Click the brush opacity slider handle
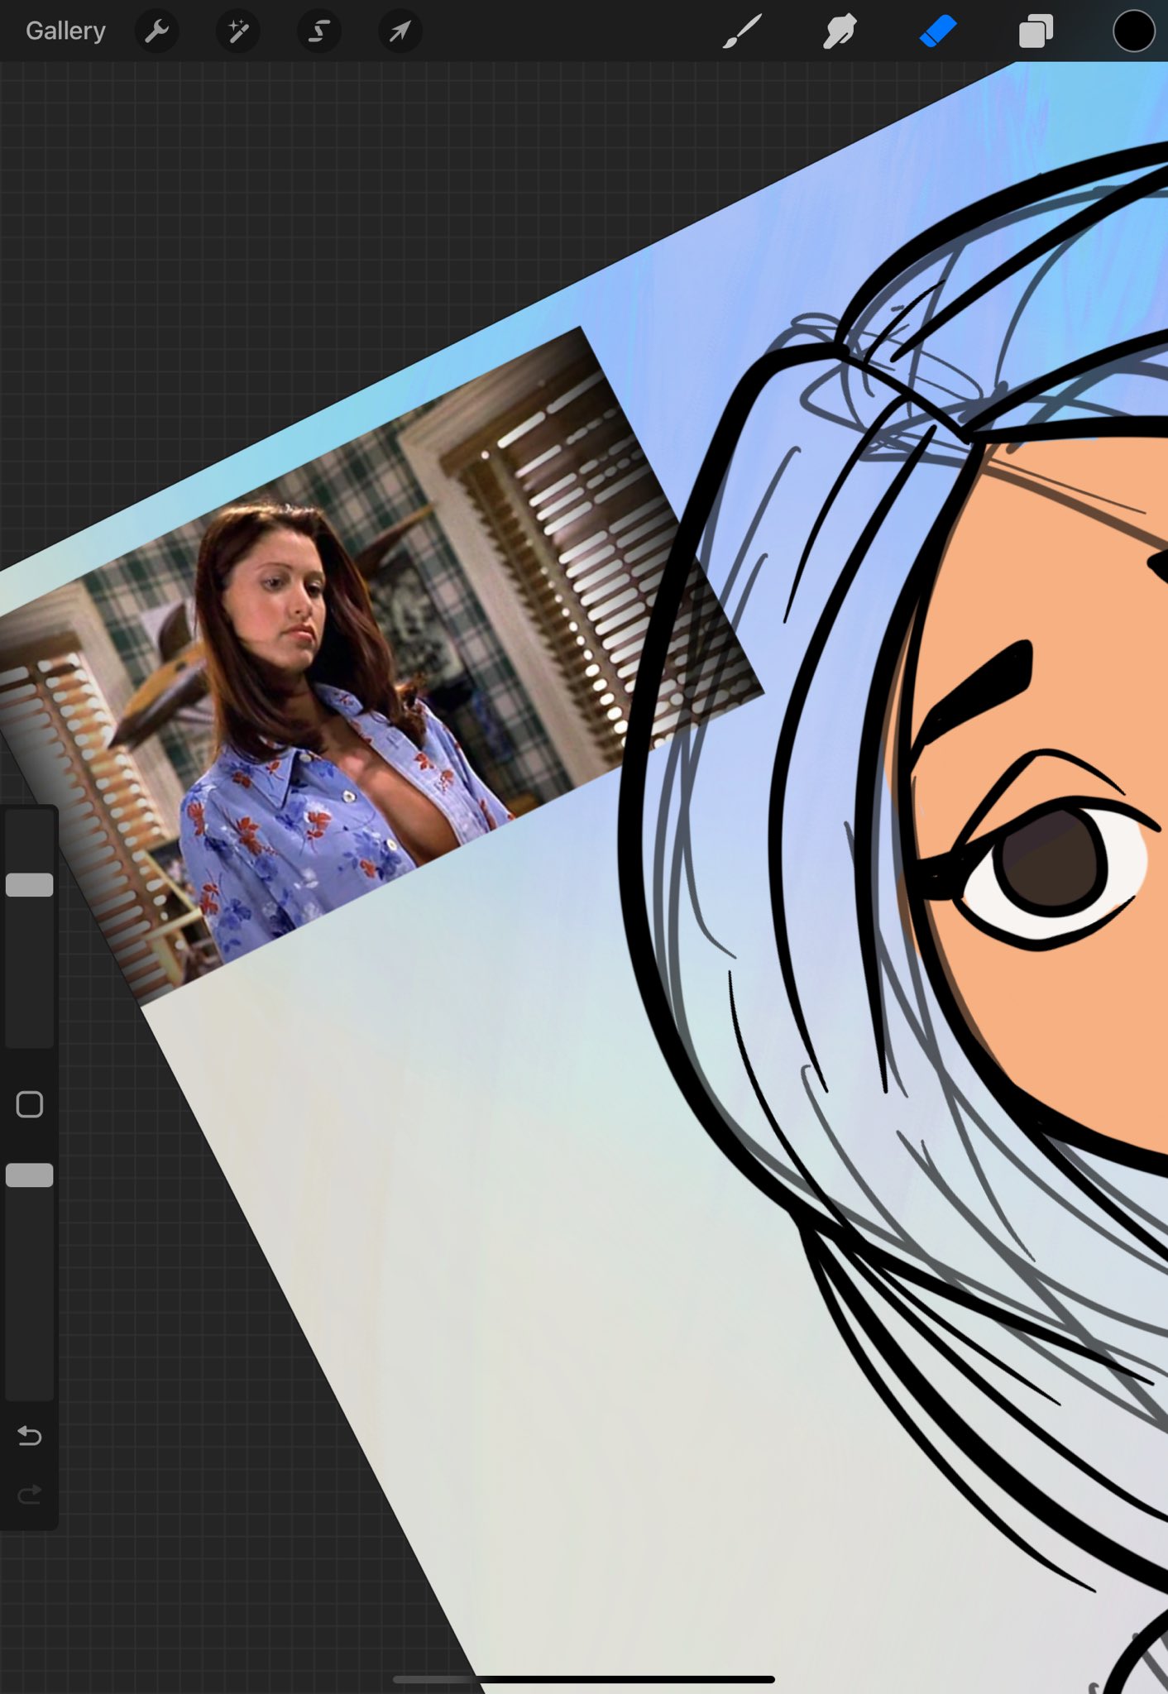This screenshot has width=1168, height=1694. pyautogui.click(x=30, y=1175)
